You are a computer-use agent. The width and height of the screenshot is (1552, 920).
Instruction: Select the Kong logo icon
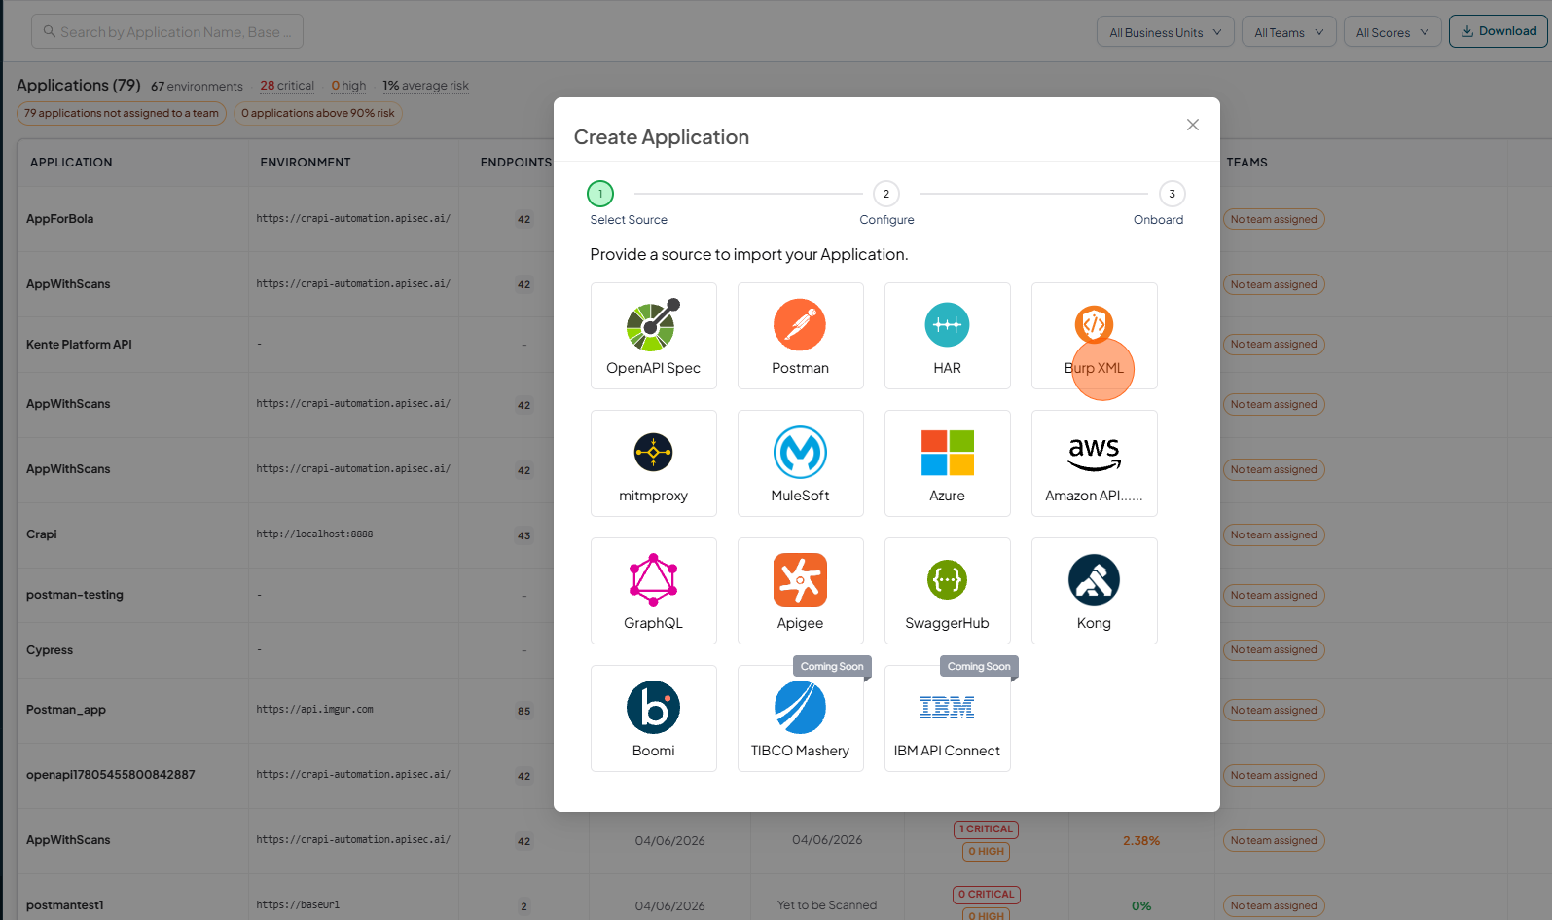pyautogui.click(x=1094, y=580)
